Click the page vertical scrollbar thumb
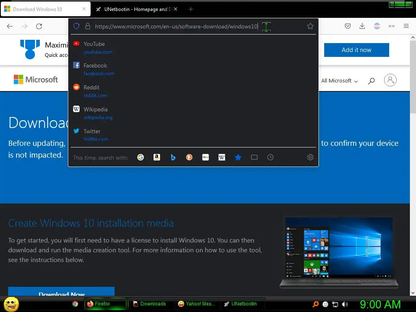 click(413, 77)
